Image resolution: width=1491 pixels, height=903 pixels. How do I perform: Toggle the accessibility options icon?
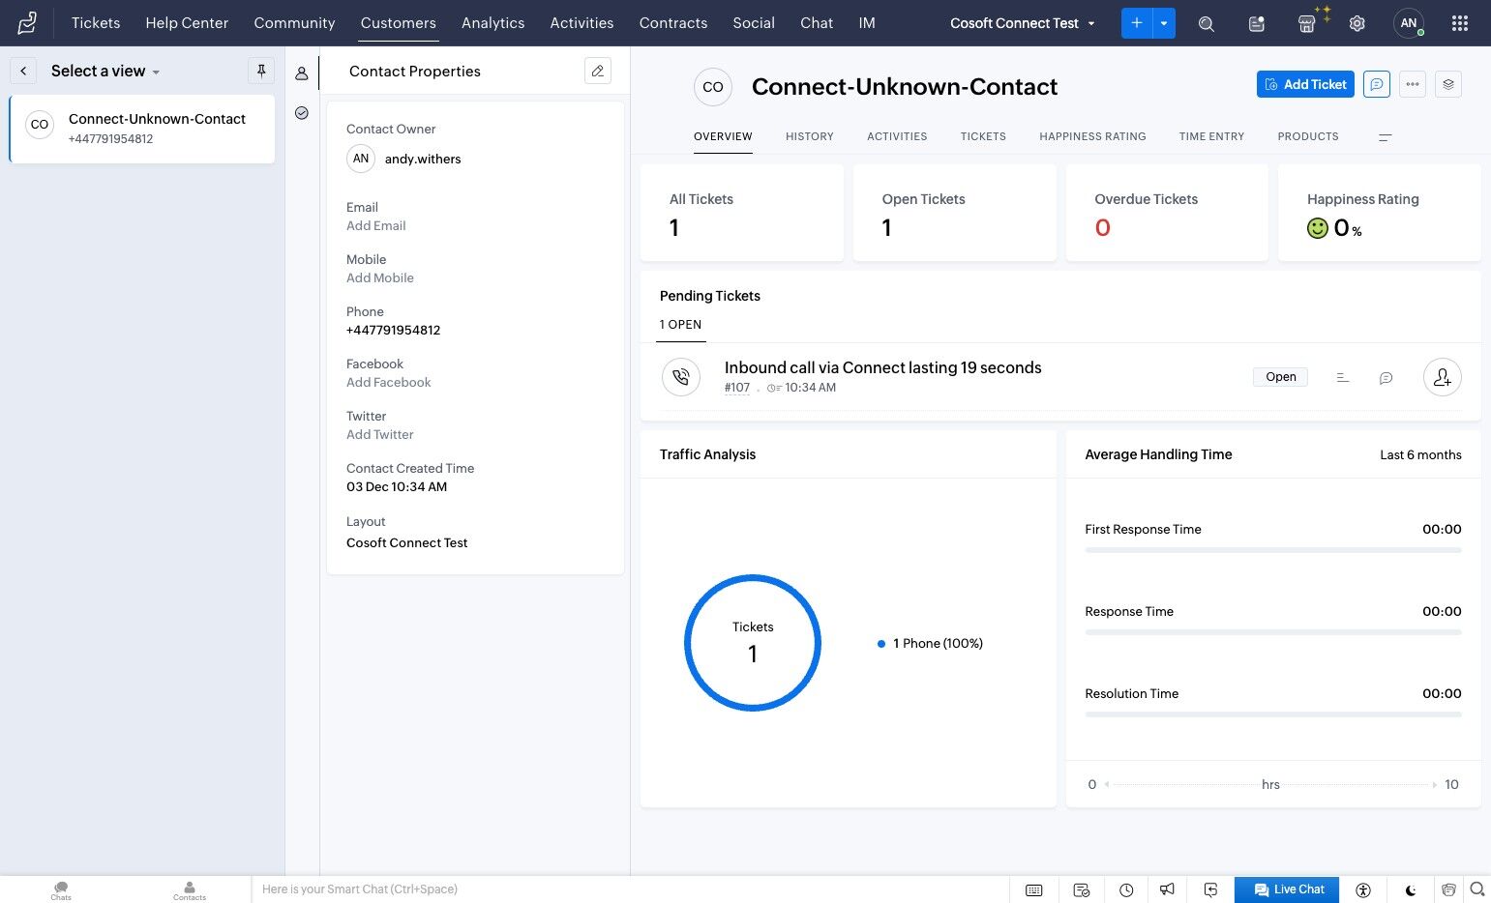[1364, 889]
